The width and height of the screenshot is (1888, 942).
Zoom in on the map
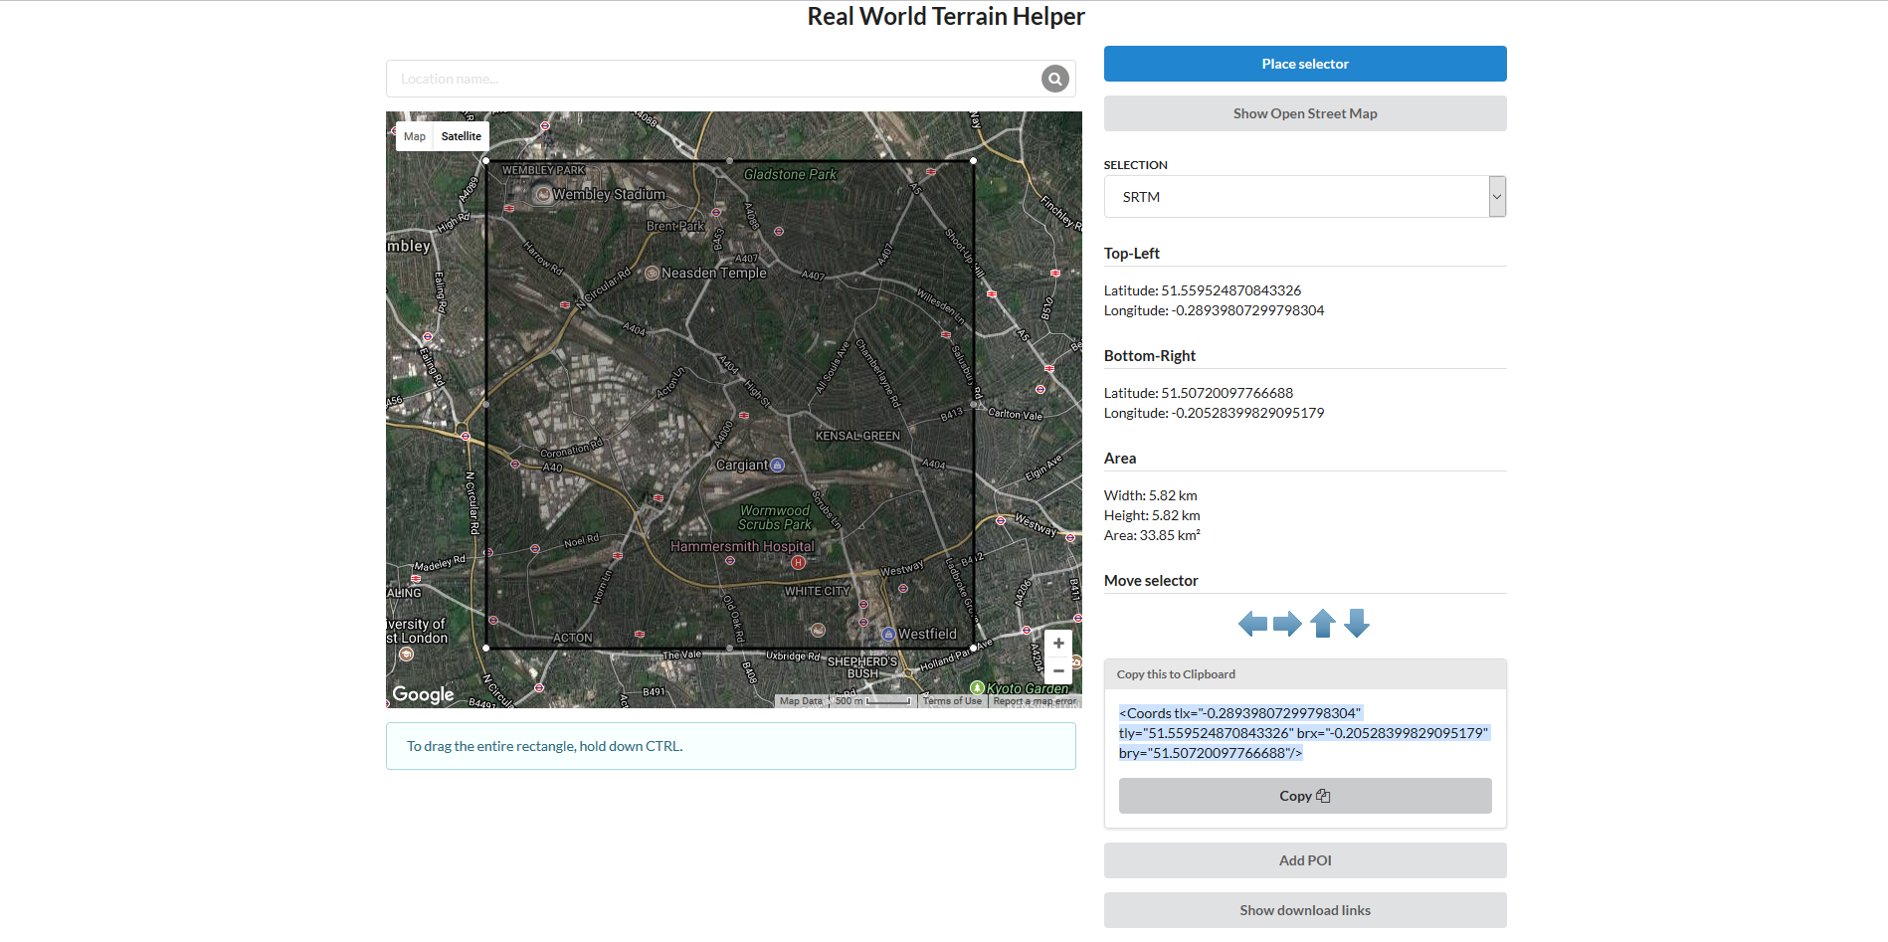[1058, 644]
